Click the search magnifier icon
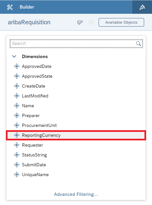This screenshot has height=205, width=152. 139,44
